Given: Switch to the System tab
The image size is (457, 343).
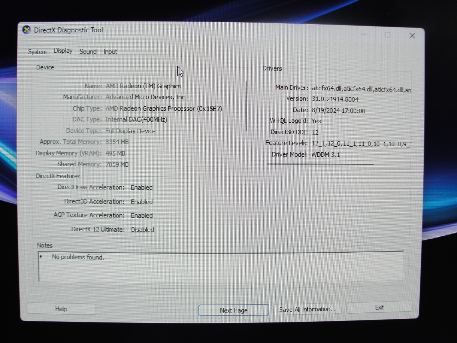Looking at the screenshot, I should click(37, 52).
